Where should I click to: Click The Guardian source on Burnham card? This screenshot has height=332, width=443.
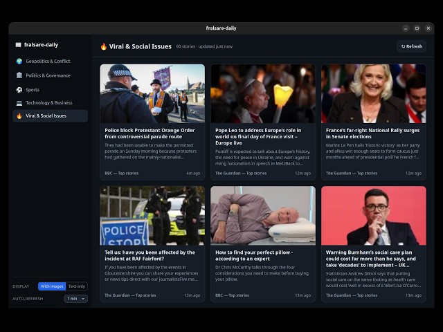(x=352, y=295)
